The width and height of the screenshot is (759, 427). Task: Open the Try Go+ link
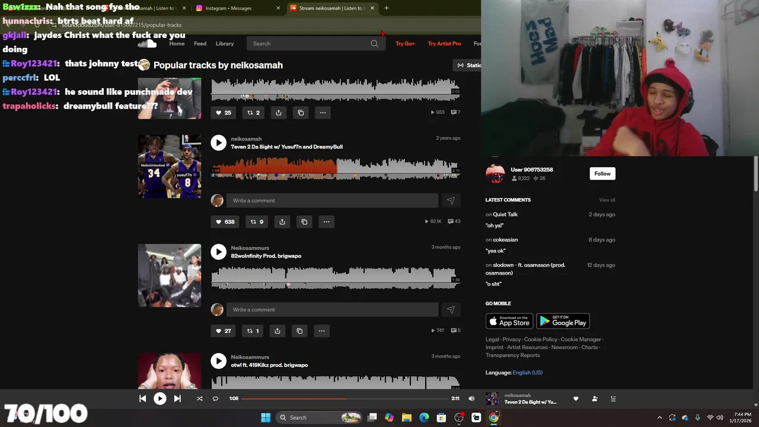pos(405,43)
